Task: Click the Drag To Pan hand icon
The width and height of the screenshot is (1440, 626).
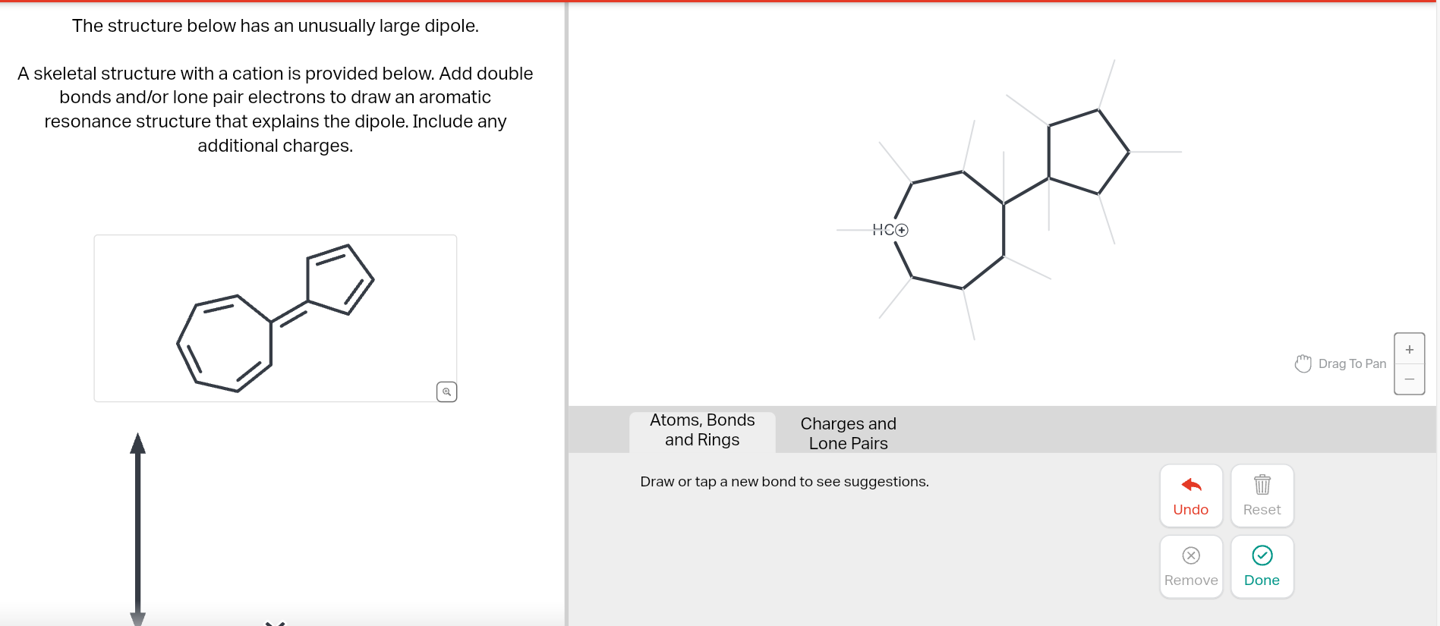Action: pyautogui.click(x=1303, y=363)
